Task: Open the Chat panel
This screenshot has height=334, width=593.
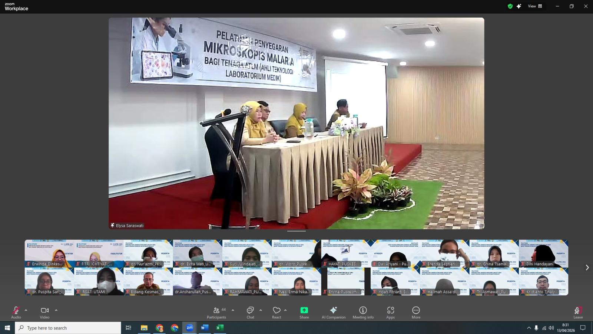Action: (x=251, y=312)
